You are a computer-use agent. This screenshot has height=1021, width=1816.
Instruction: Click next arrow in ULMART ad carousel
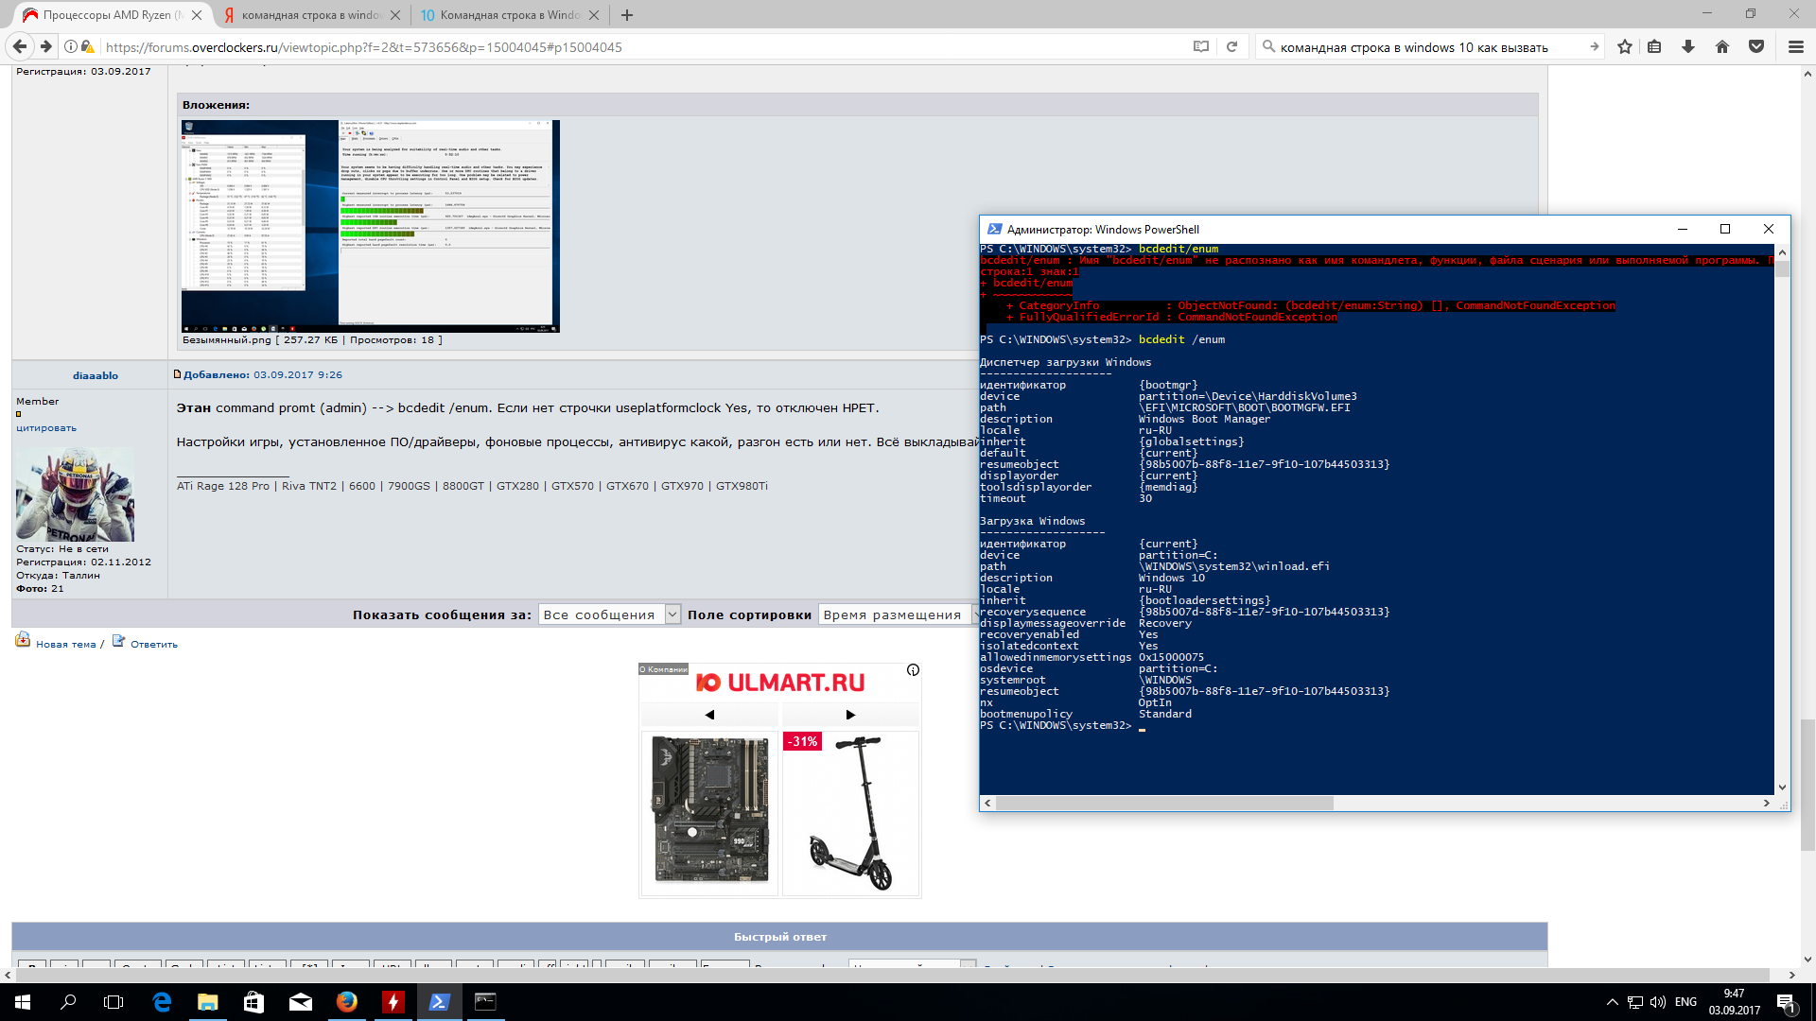point(850,715)
